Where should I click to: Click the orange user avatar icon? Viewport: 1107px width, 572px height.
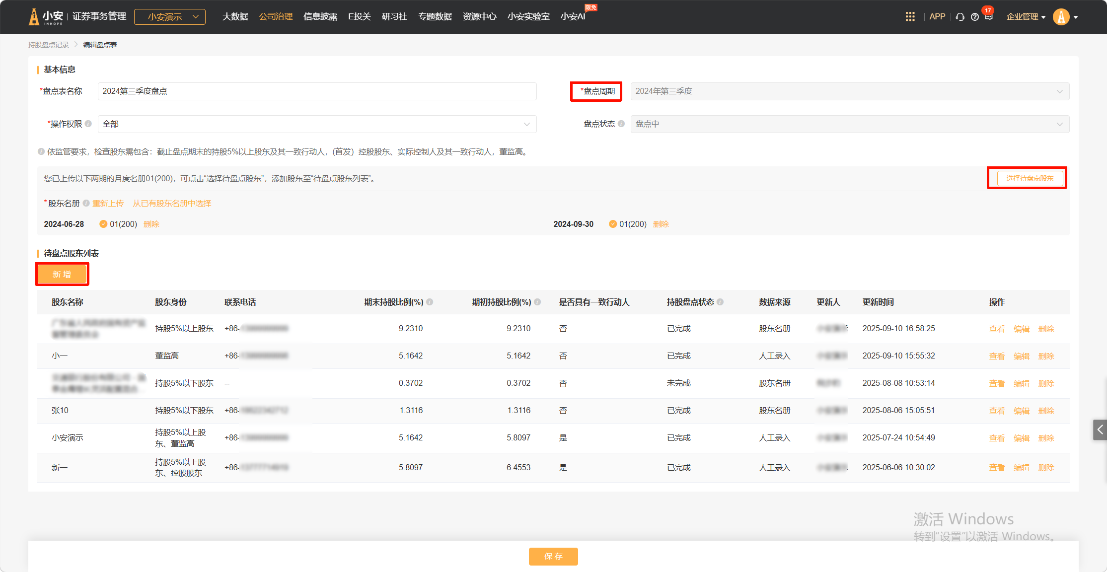click(x=1061, y=17)
